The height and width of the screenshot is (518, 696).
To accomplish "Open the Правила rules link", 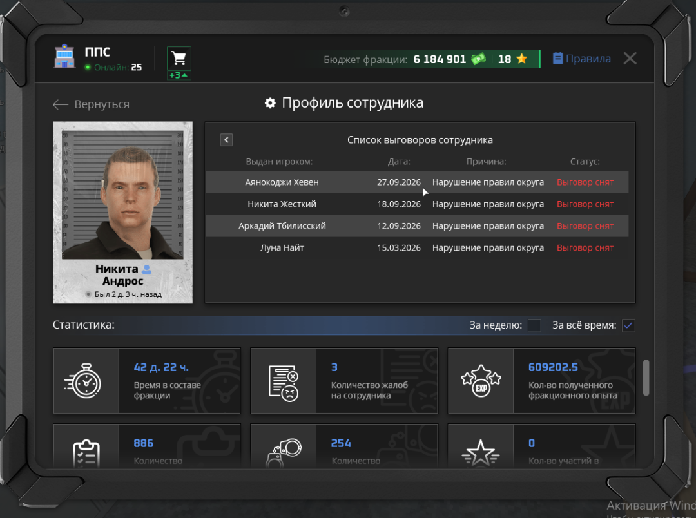I will click(x=581, y=59).
